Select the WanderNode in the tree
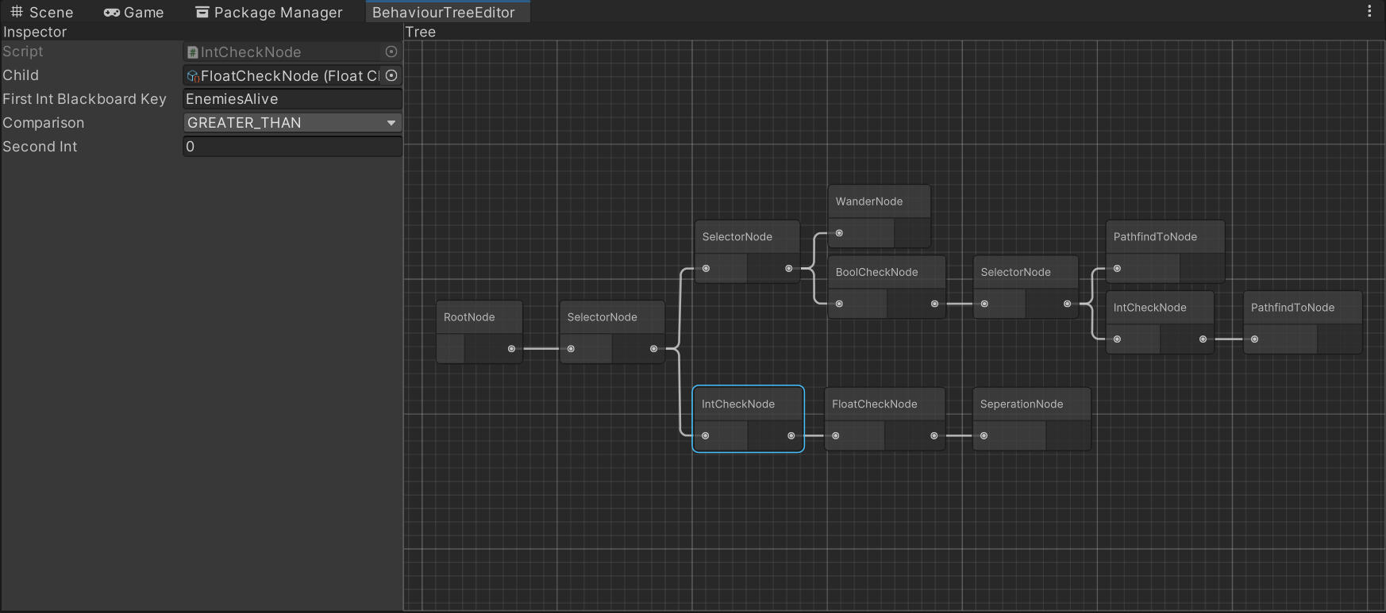The image size is (1386, 613). click(869, 201)
